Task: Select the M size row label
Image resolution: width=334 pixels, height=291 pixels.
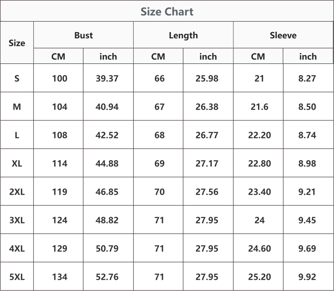Action: (x=17, y=107)
